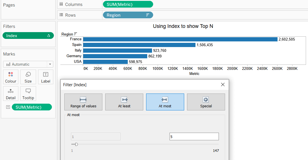Click the Metric axis title
This screenshot has height=160, width=308.
(194, 74)
